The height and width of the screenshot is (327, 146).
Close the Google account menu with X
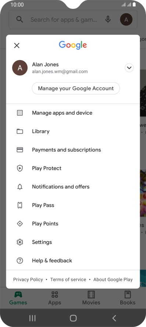(17, 45)
